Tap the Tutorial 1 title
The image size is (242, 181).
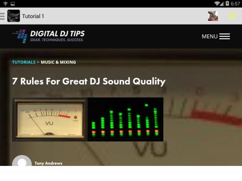33,16
